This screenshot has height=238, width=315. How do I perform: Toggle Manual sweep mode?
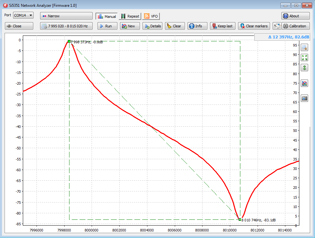pyautogui.click(x=107, y=16)
